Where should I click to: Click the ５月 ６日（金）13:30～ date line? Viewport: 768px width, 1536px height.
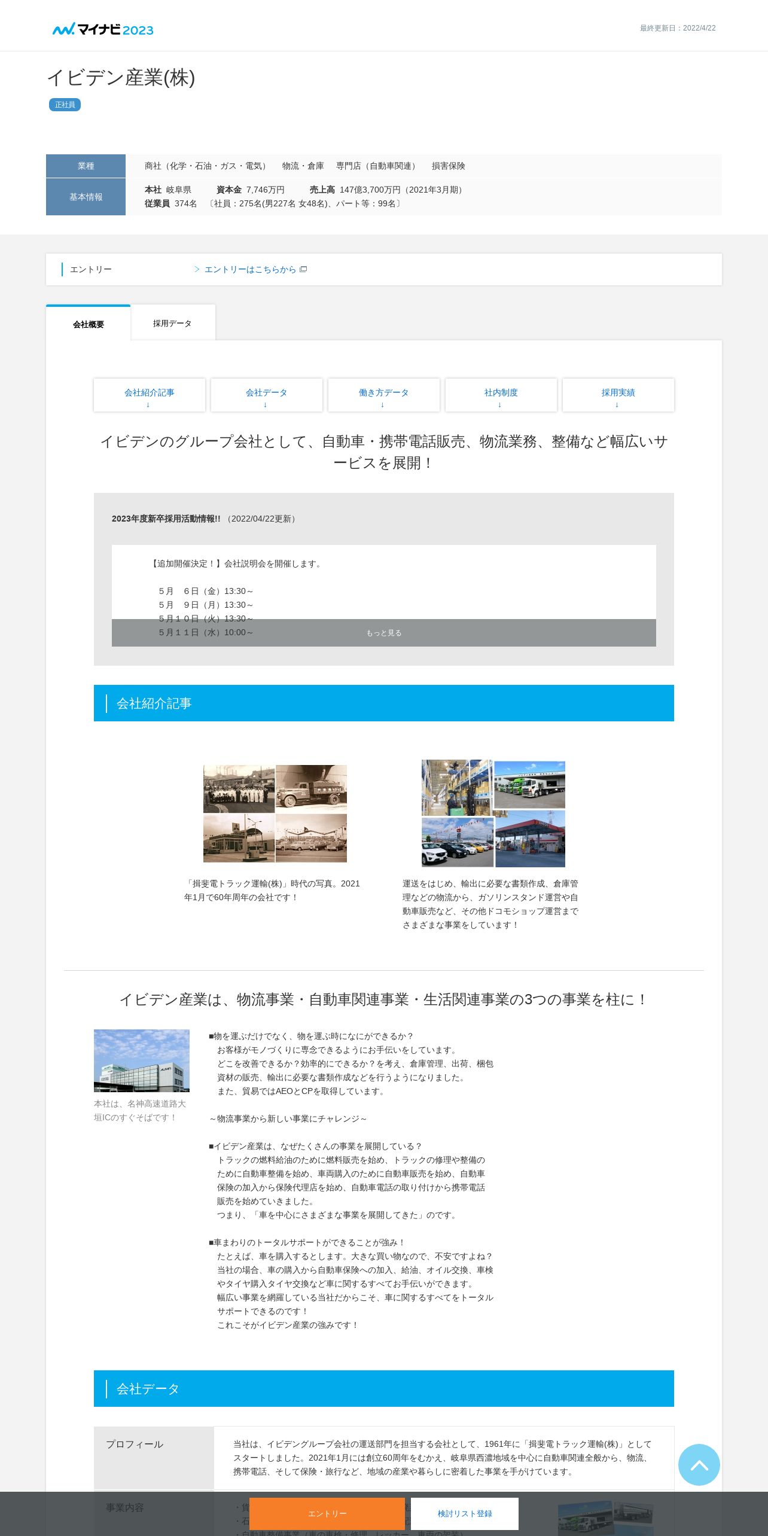point(206,591)
